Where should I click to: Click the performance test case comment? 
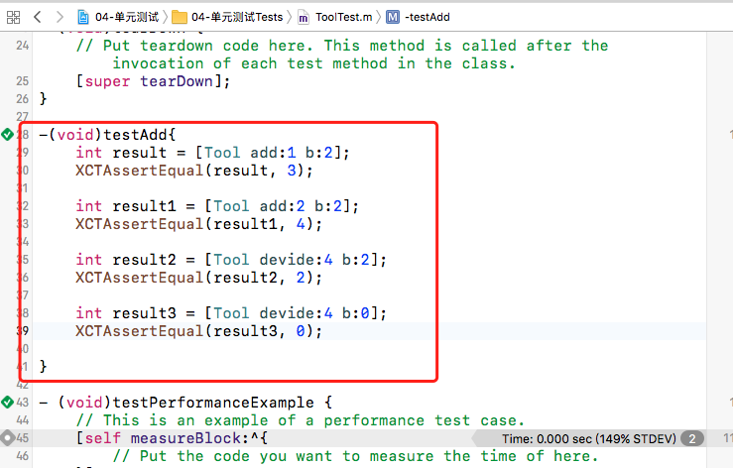tap(300, 420)
